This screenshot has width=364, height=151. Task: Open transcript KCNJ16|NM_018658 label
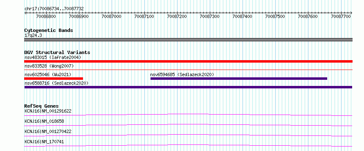(x=44, y=121)
